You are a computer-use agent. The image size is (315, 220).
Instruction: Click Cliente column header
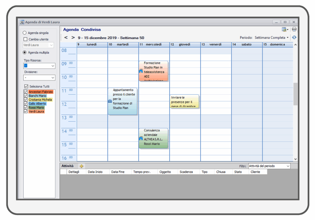pos(258,172)
